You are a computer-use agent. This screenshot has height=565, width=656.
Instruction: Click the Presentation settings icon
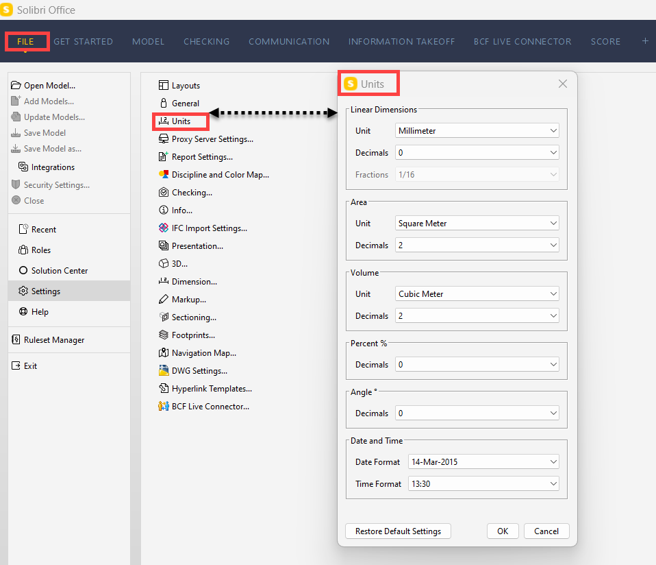pos(163,246)
